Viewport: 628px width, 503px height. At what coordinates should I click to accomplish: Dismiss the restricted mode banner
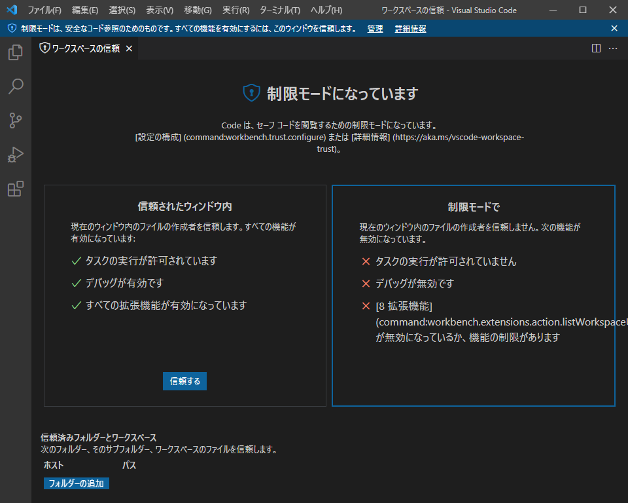614,28
